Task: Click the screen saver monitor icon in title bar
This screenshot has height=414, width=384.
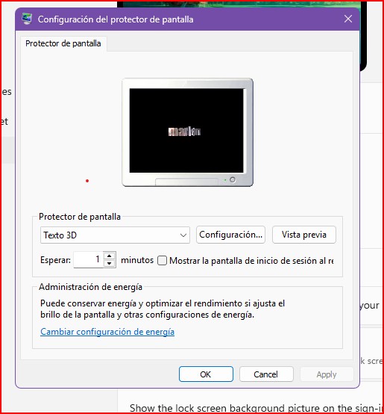Action: pyautogui.click(x=27, y=19)
